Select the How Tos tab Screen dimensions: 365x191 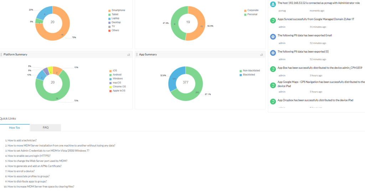tap(15, 127)
